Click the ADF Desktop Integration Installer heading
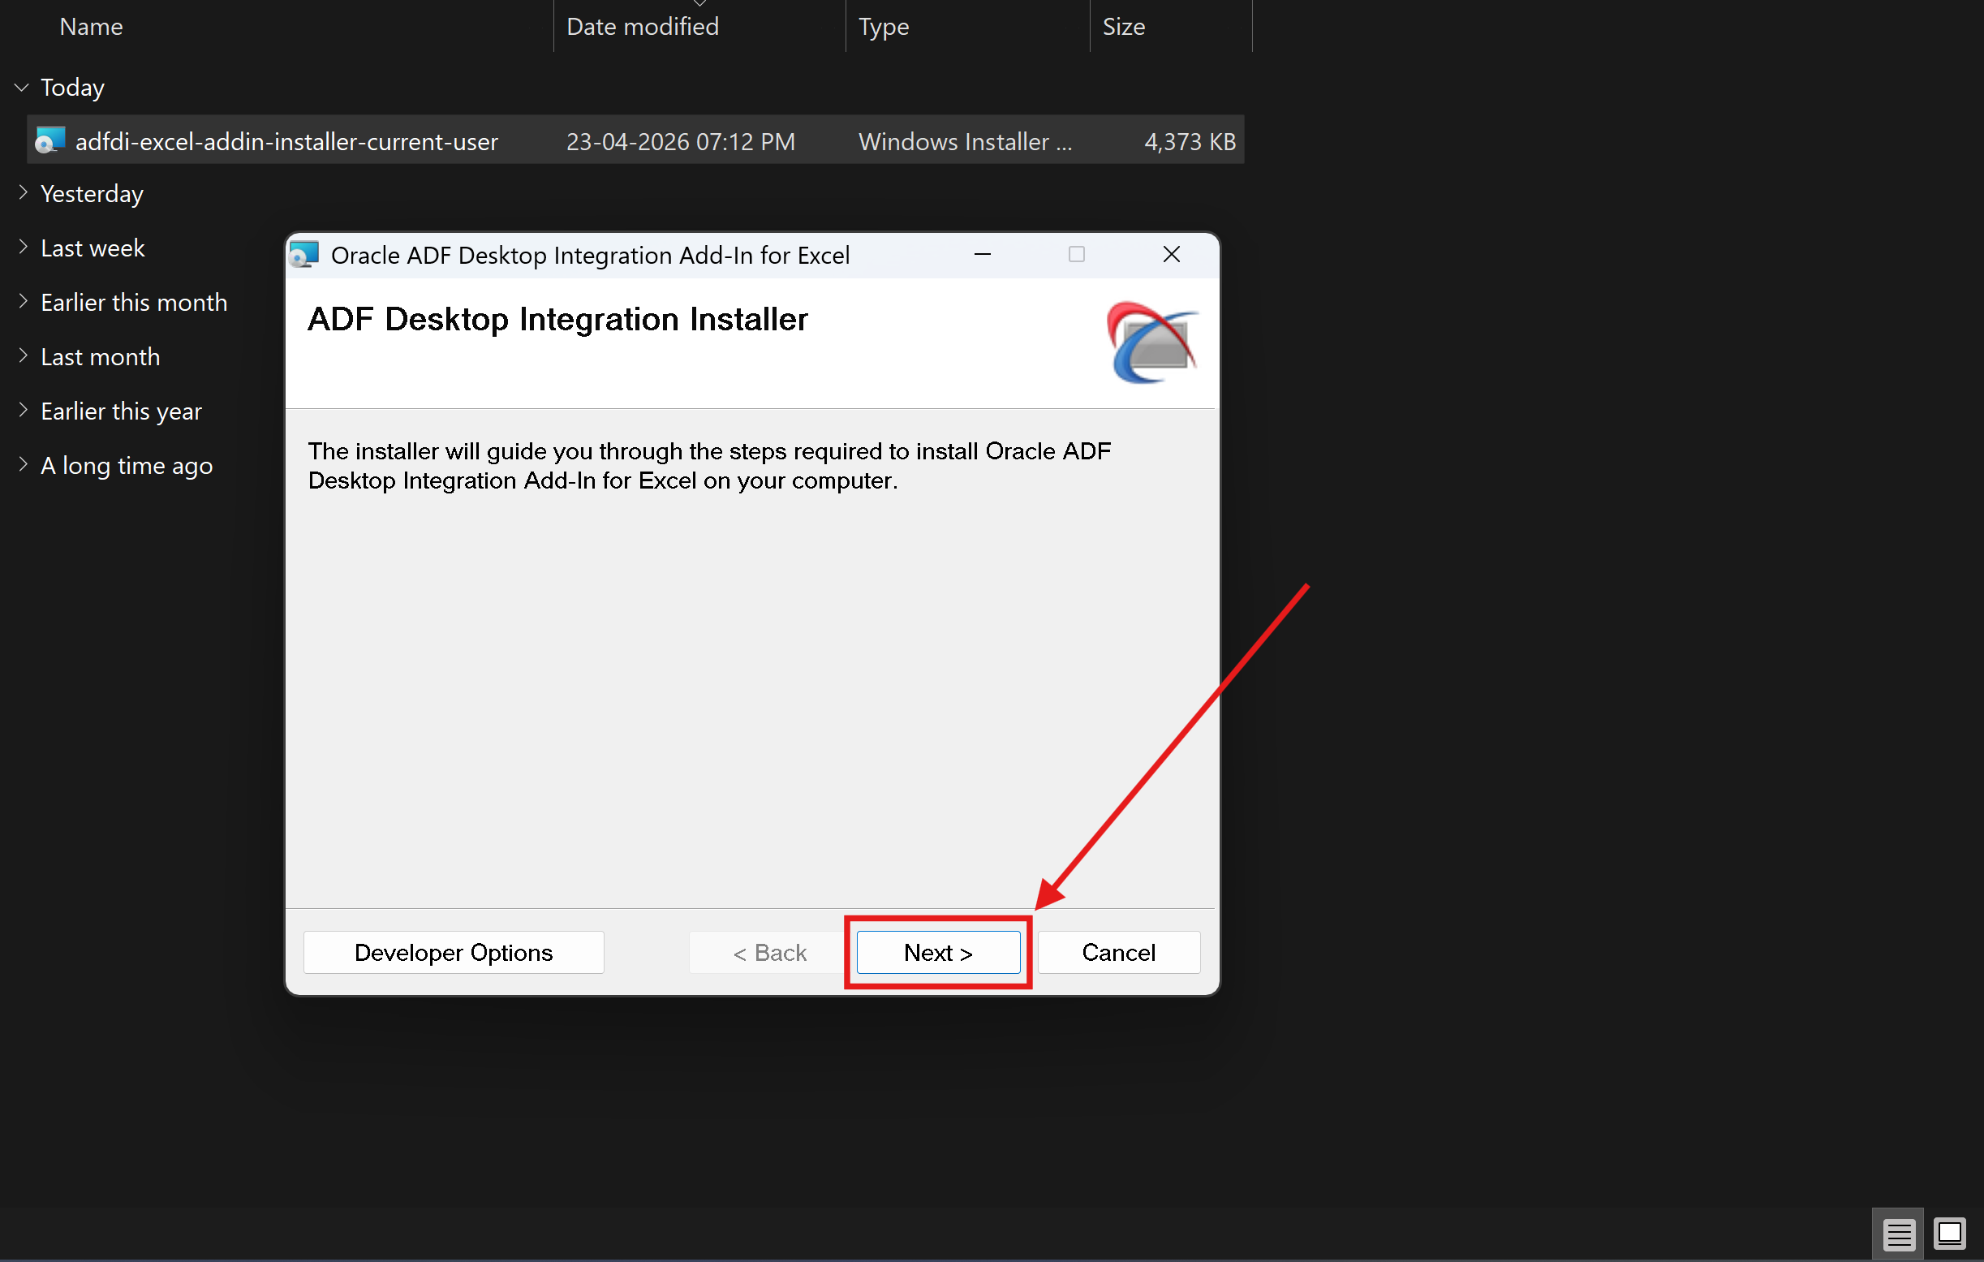This screenshot has height=1262, width=1984. pyautogui.click(x=557, y=320)
